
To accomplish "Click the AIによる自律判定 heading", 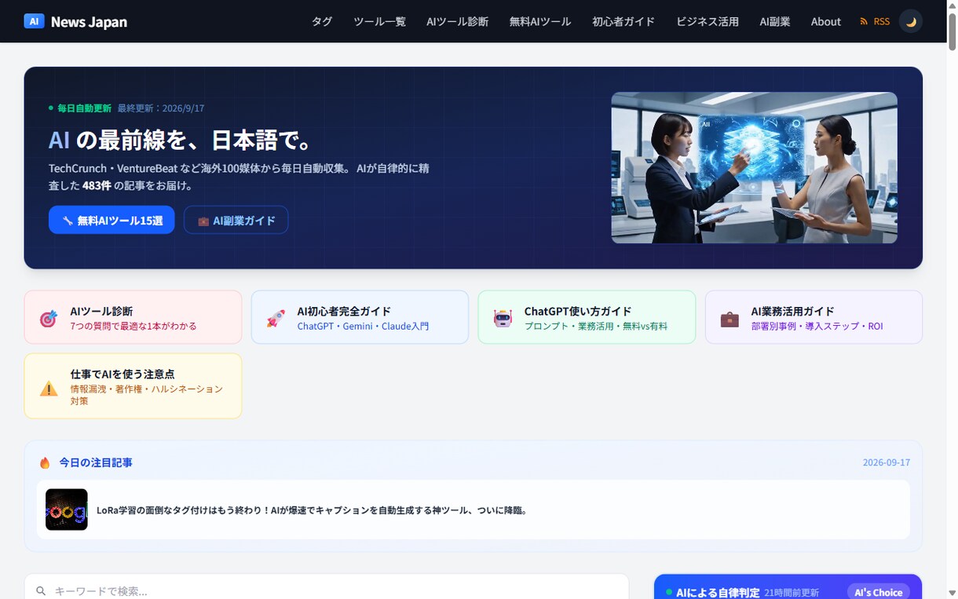I will coord(718,593).
